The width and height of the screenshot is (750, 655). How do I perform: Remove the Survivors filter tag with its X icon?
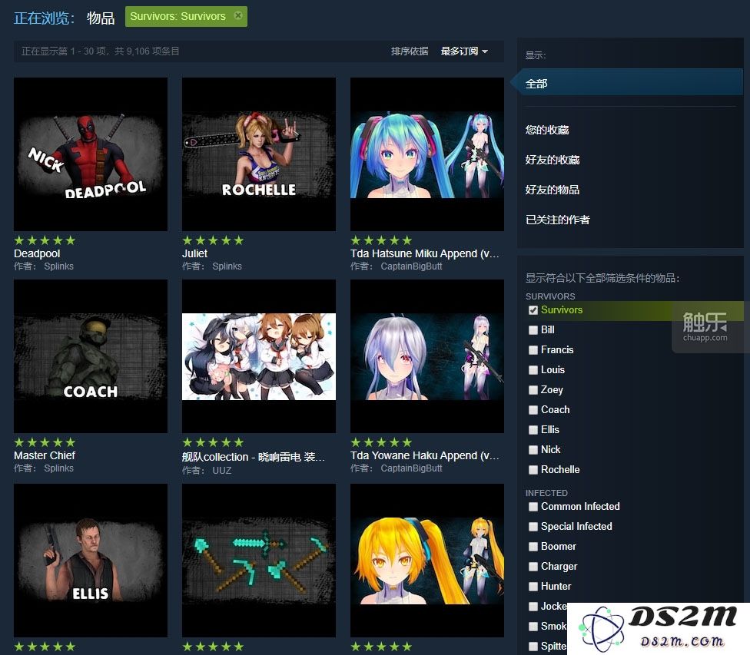237,16
